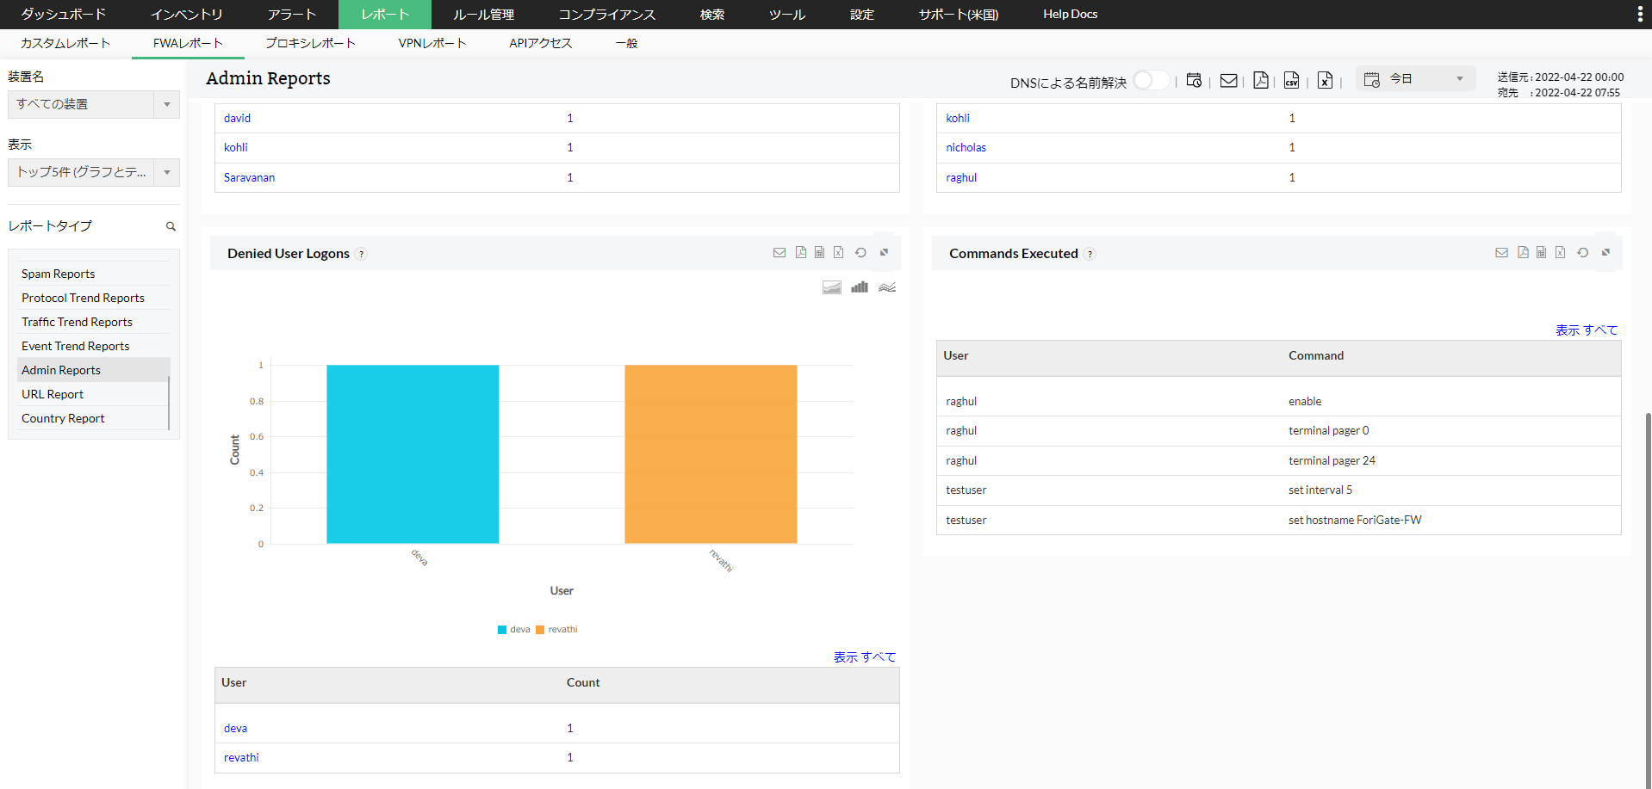Open help tooltip for Commands Executed

tap(1090, 254)
